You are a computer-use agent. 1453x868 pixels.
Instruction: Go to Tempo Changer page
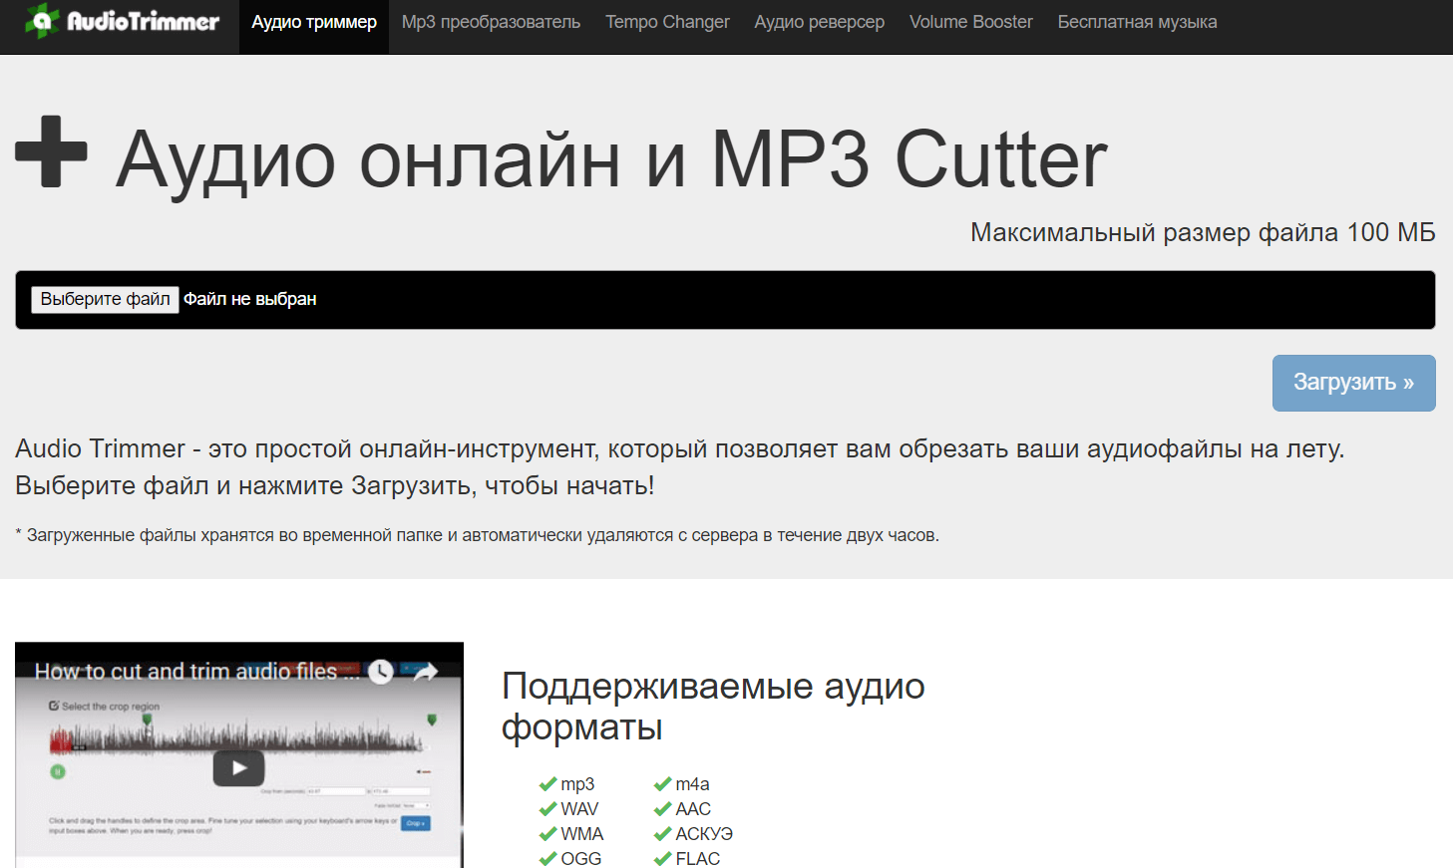click(x=667, y=22)
